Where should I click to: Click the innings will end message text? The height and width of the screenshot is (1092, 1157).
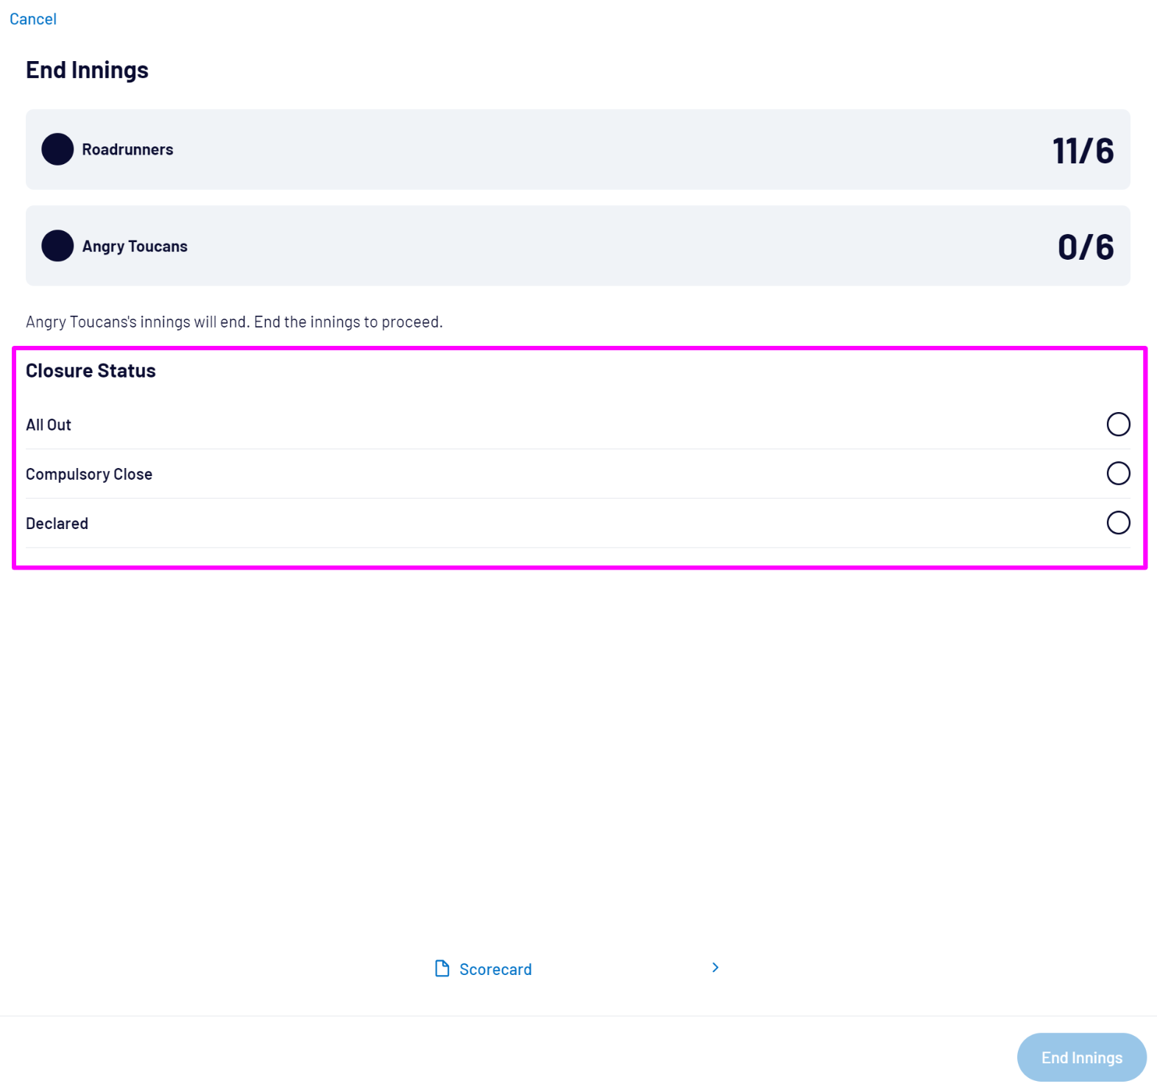(234, 322)
